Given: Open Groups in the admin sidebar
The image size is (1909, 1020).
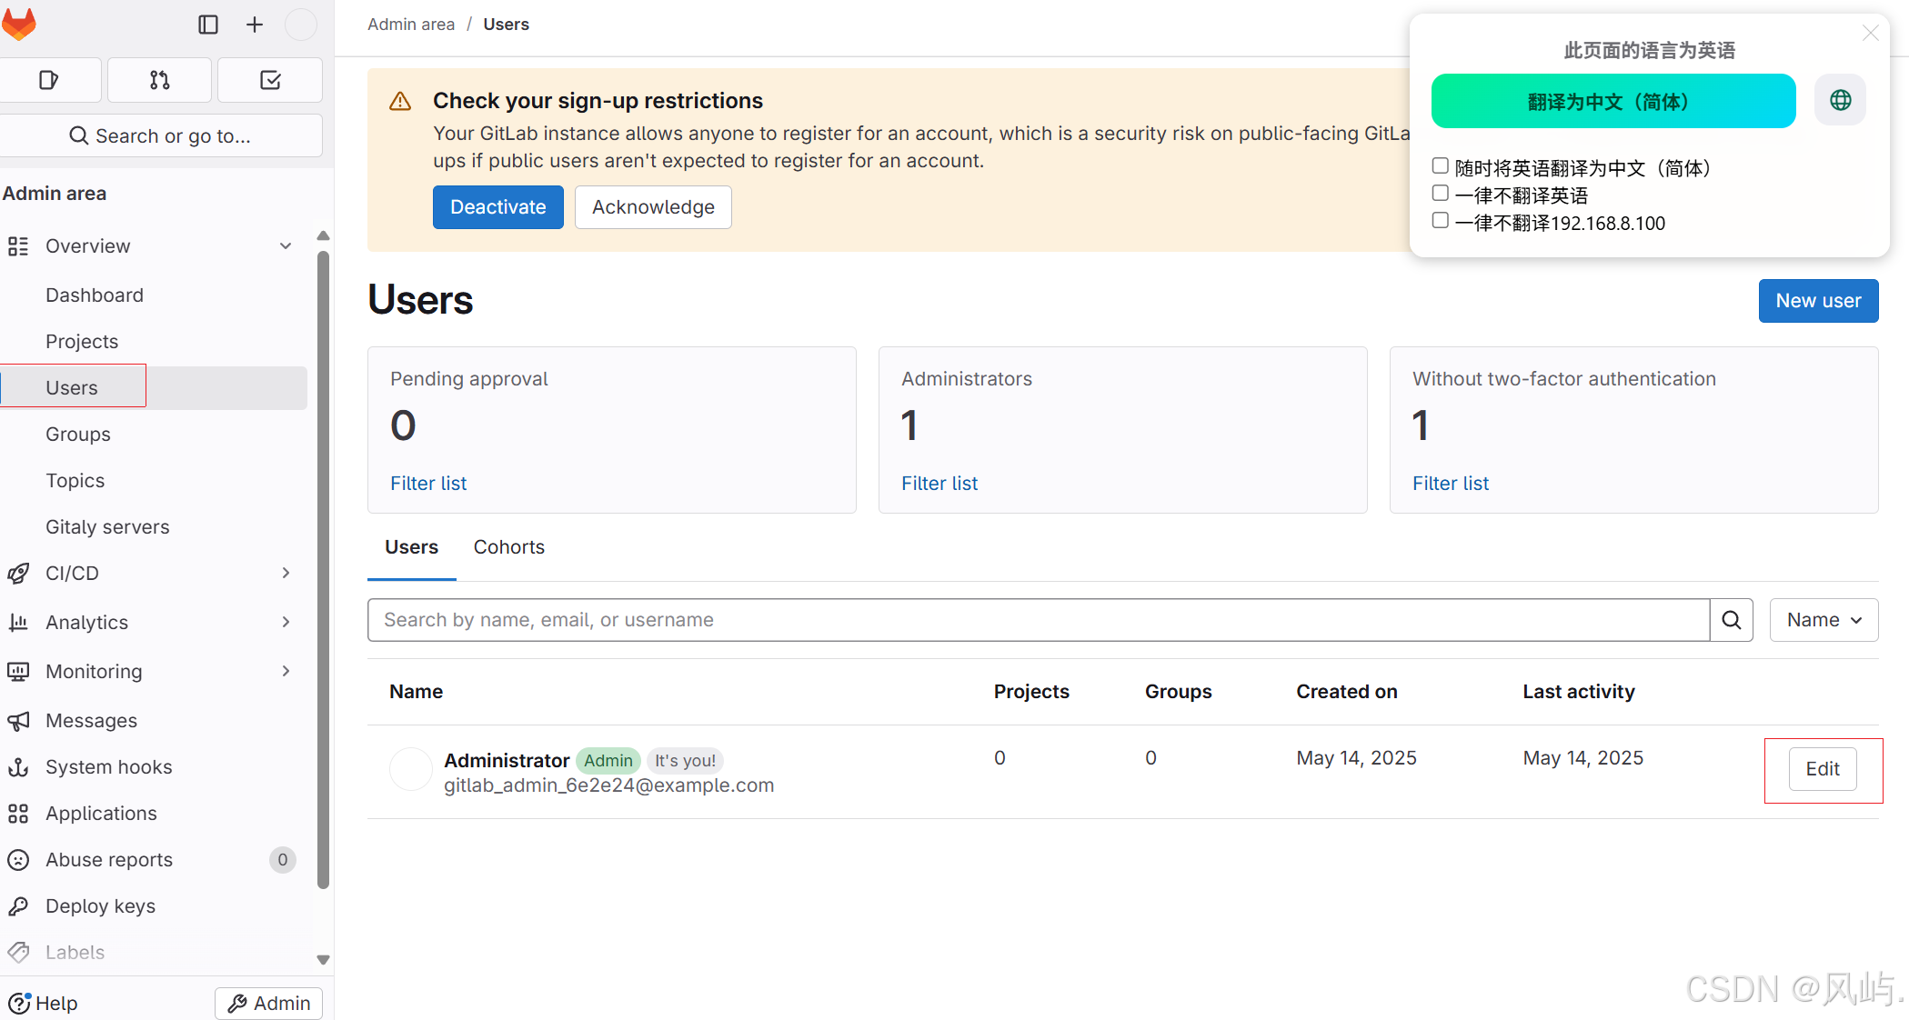Looking at the screenshot, I should click(78, 435).
